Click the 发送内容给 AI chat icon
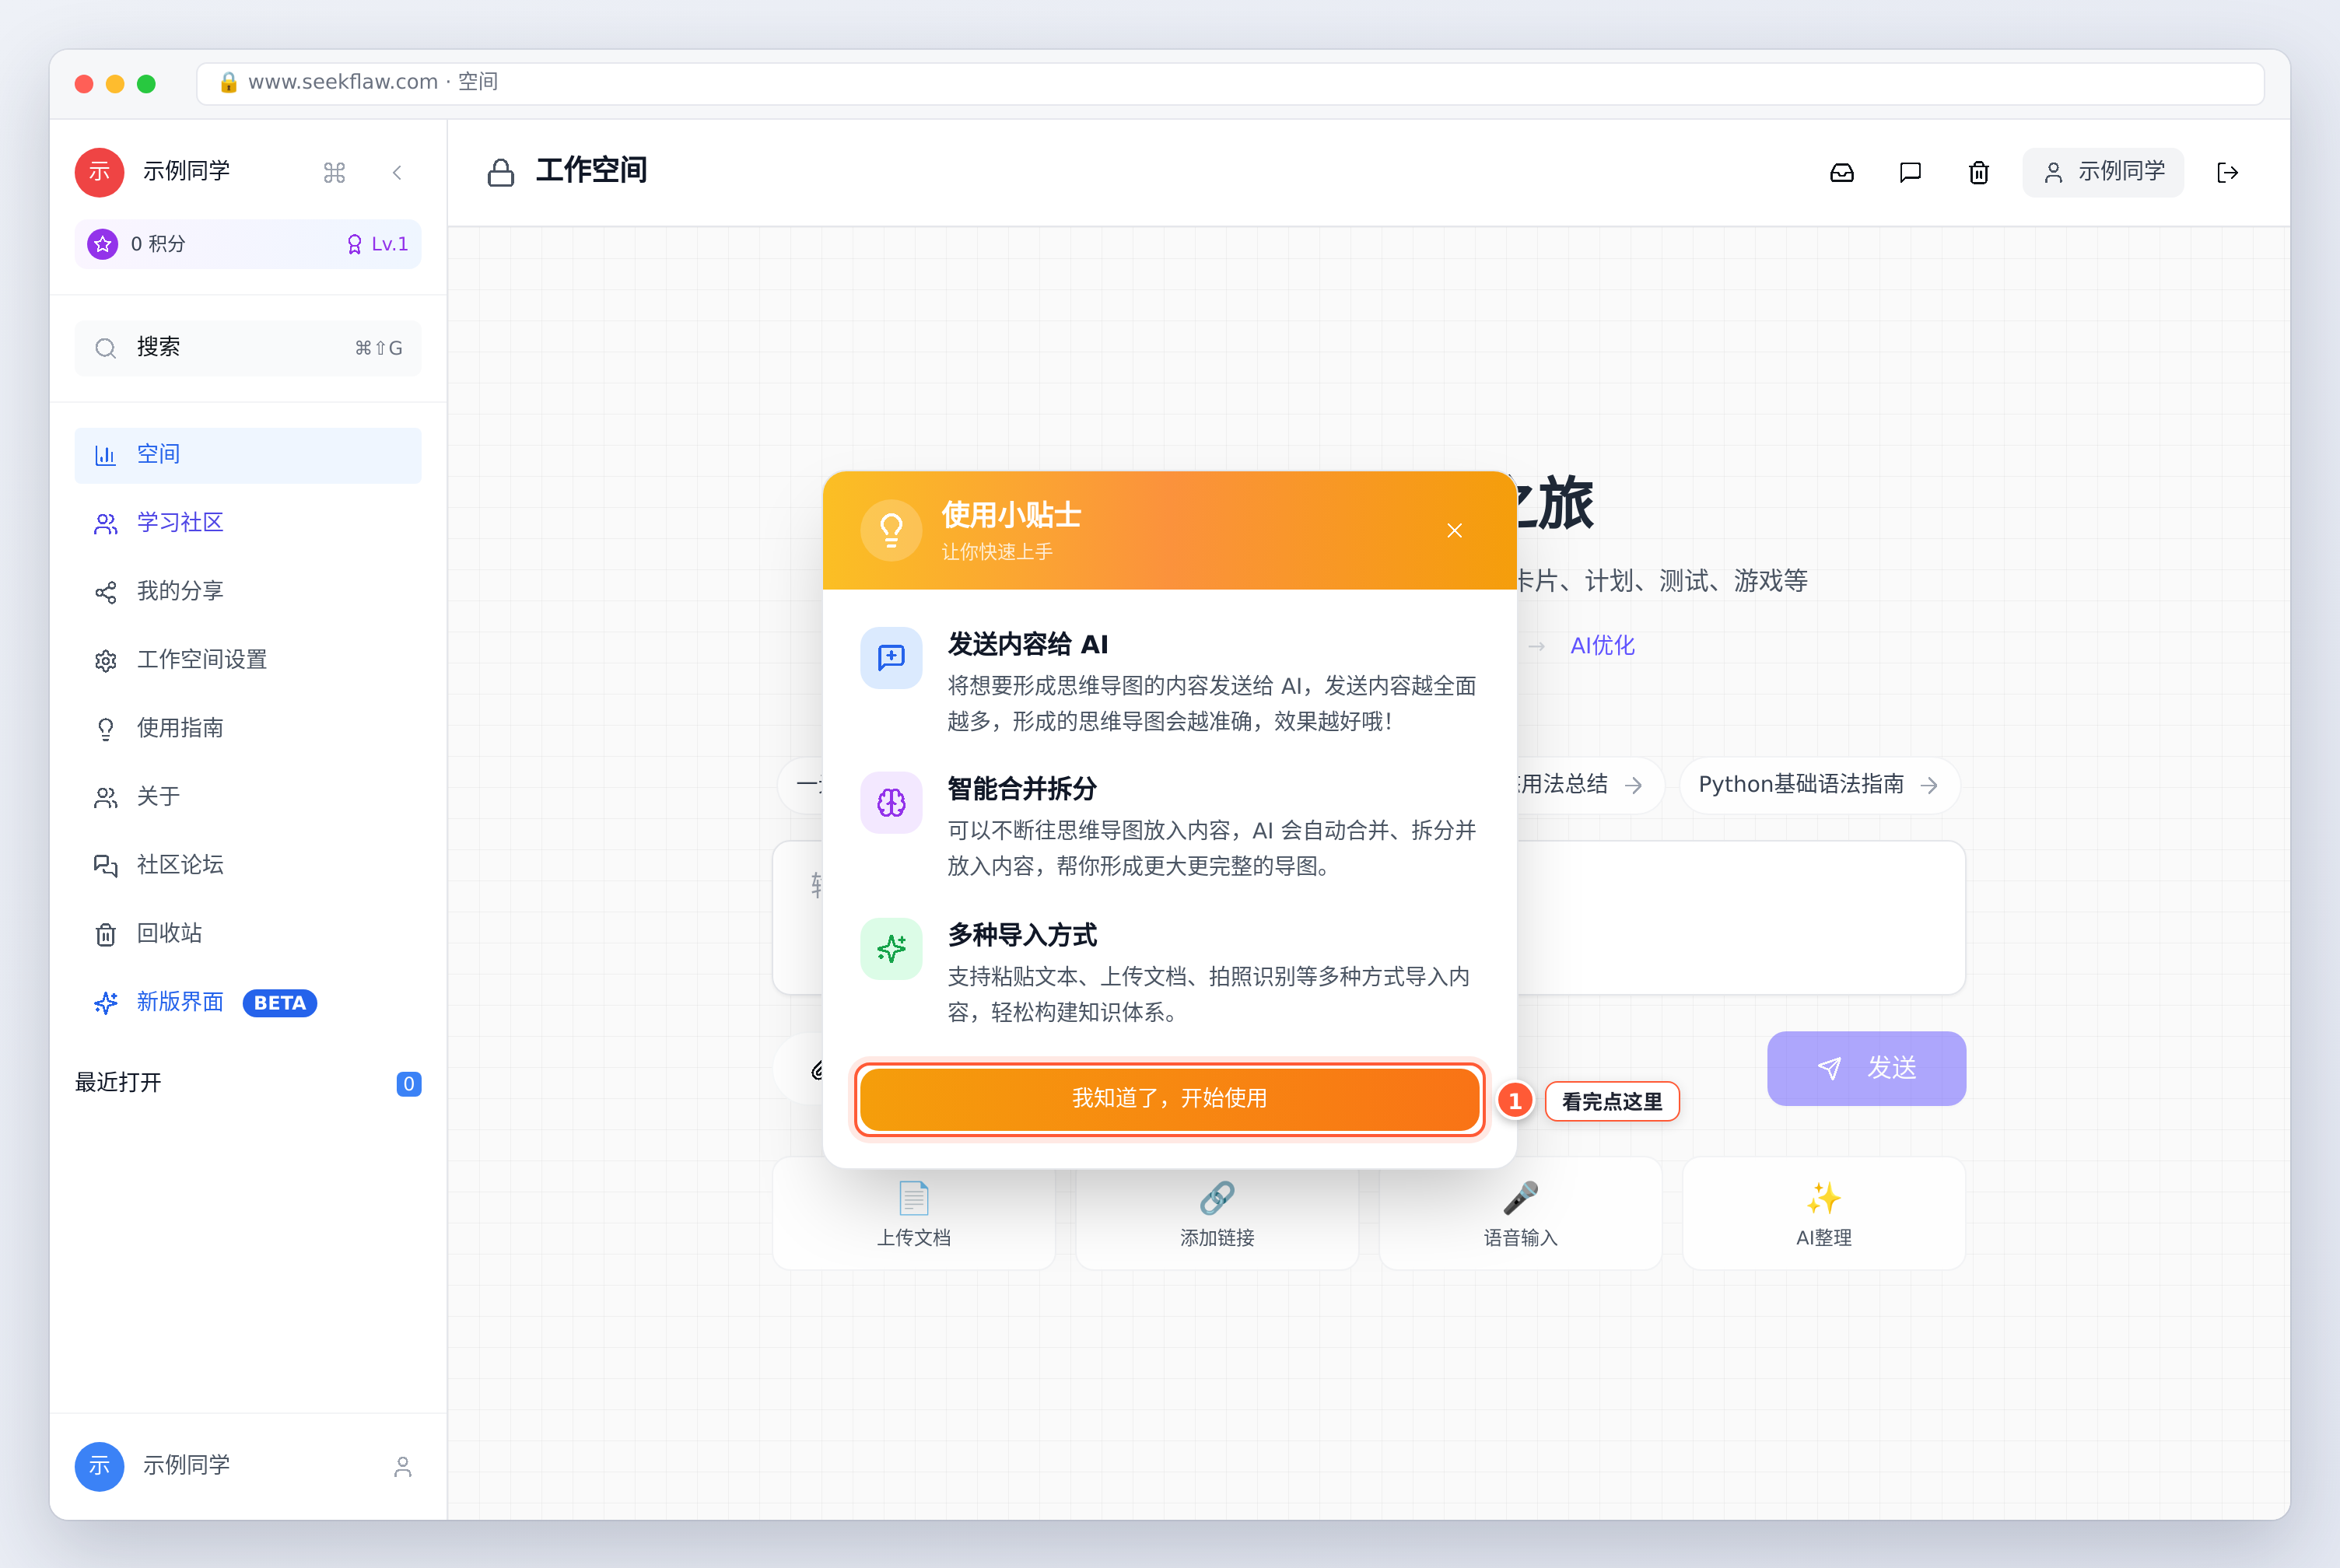 coord(891,658)
